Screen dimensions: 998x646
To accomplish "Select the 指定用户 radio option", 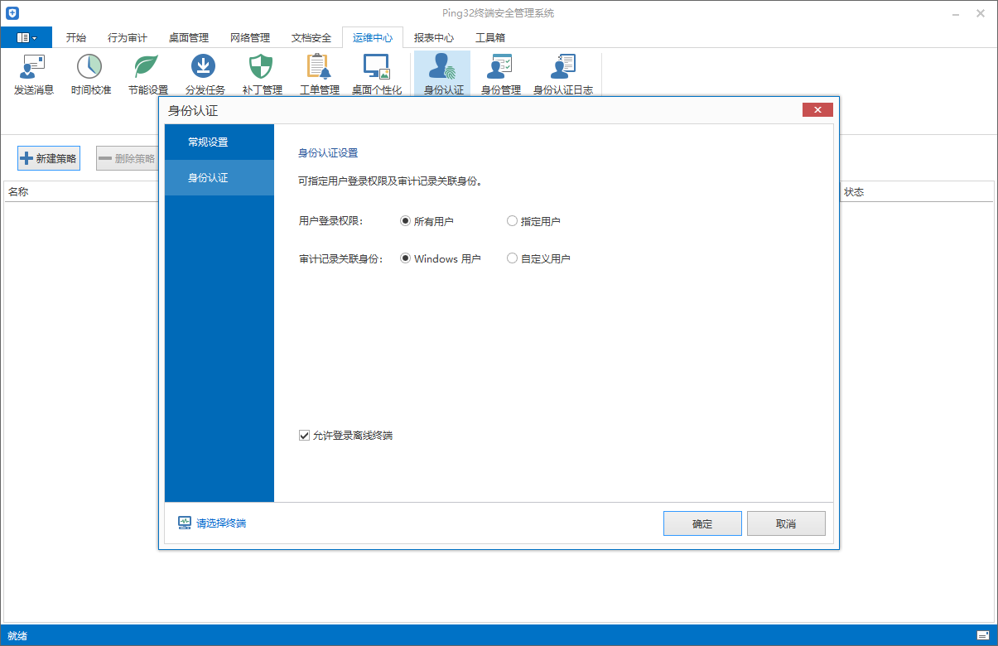I will tap(533, 221).
